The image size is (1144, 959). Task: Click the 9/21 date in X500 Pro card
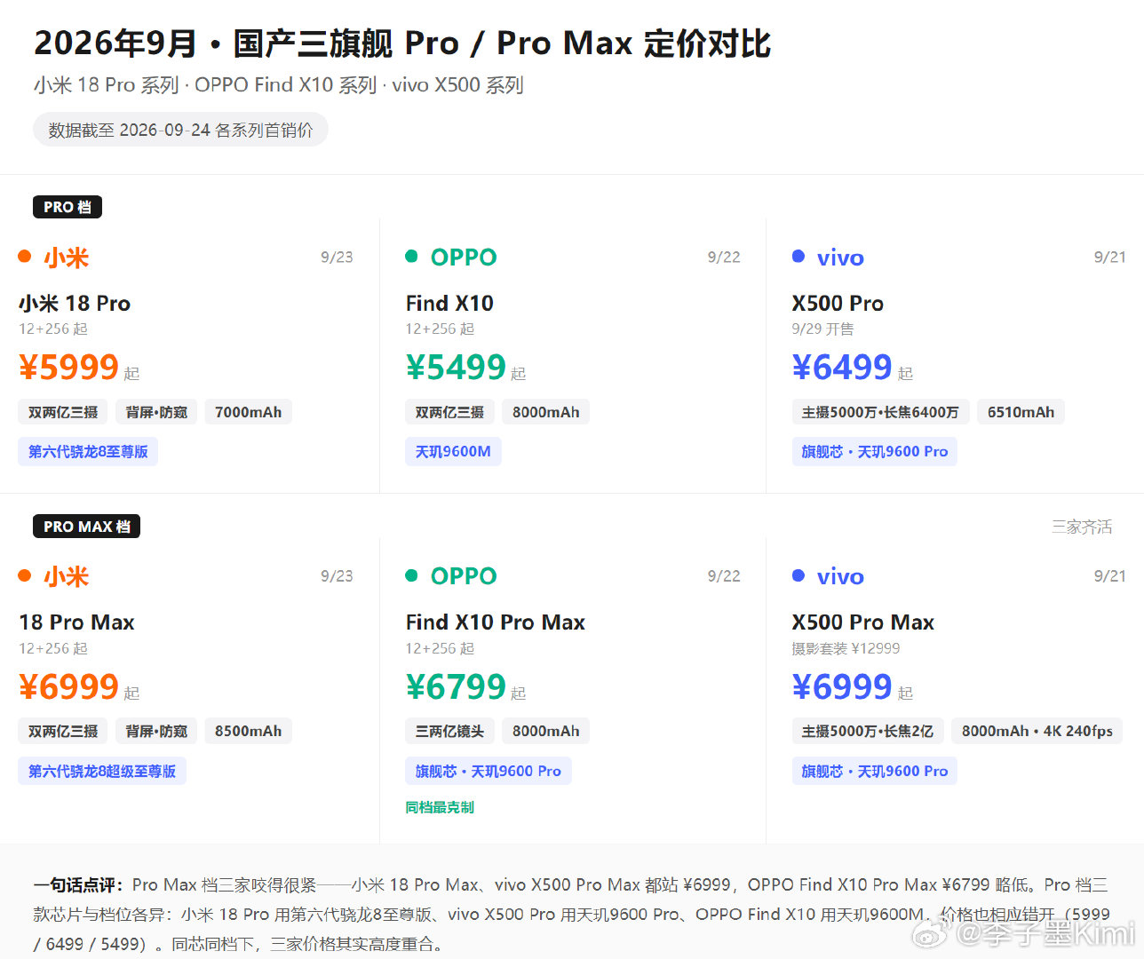(x=1110, y=257)
